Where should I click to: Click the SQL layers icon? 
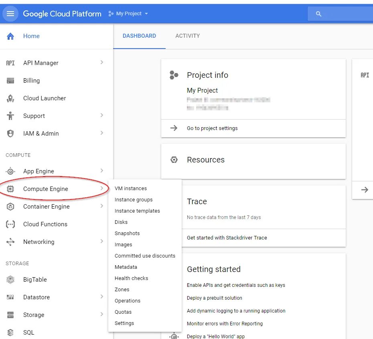tap(10, 333)
